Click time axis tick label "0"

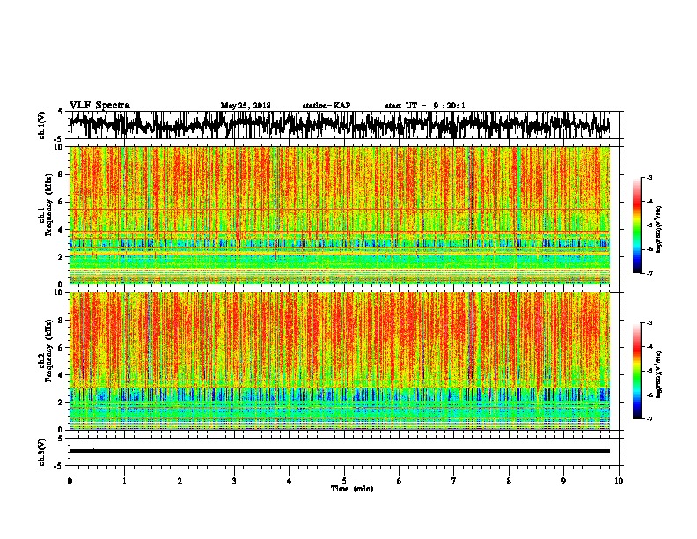coord(70,481)
